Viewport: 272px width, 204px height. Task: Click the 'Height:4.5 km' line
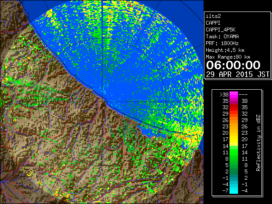click(225, 50)
